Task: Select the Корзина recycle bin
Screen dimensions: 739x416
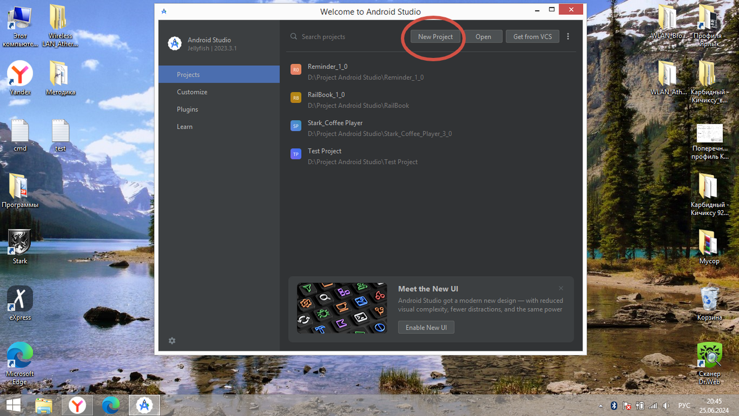Action: click(x=709, y=303)
